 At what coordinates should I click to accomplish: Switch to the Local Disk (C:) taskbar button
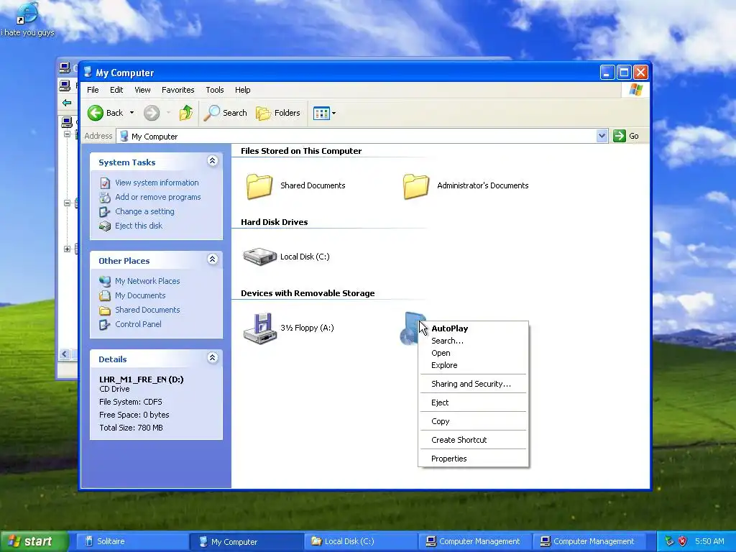(361, 541)
